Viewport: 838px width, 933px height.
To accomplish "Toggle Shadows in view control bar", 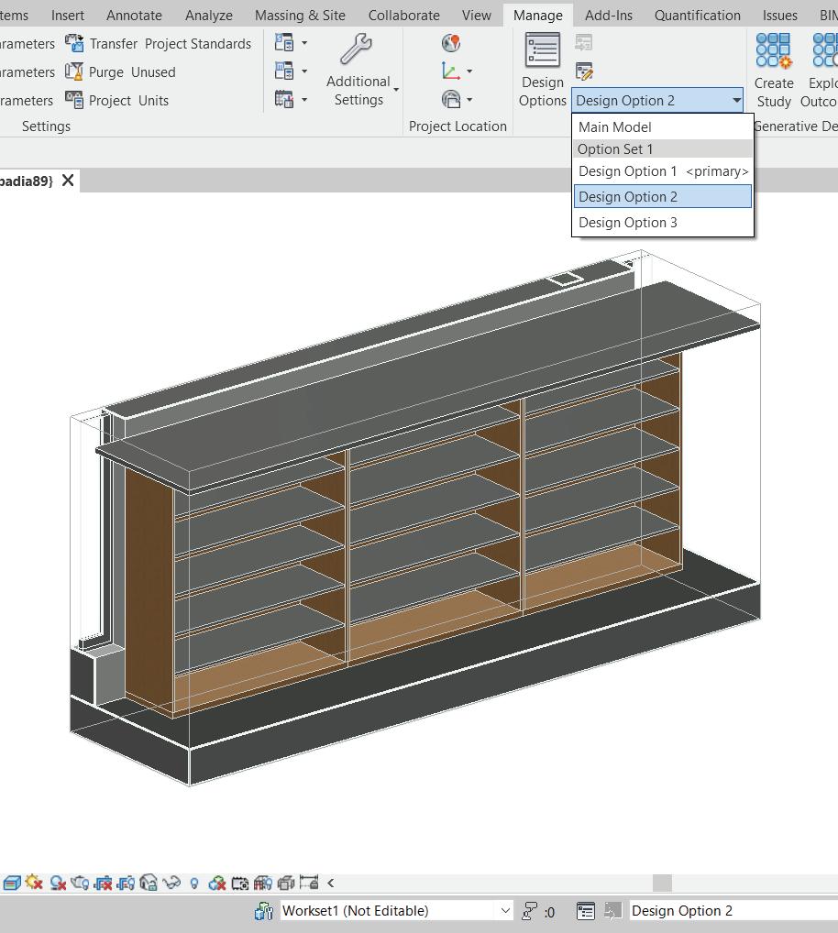I will tap(58, 884).
